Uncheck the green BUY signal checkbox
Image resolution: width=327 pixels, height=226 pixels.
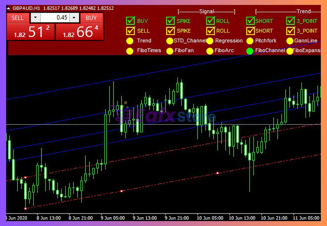pos(130,21)
